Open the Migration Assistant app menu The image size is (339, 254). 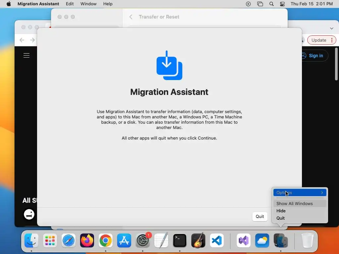pyautogui.click(x=38, y=4)
